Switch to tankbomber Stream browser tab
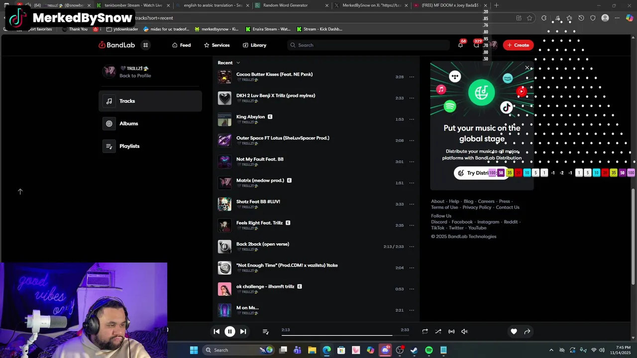 (x=132, y=5)
